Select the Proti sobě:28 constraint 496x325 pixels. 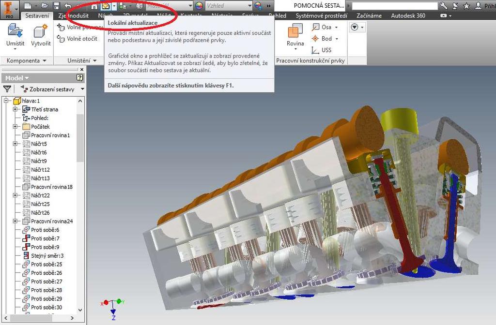coord(43,290)
